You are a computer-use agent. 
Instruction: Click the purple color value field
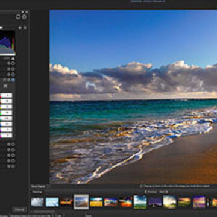(7, 130)
